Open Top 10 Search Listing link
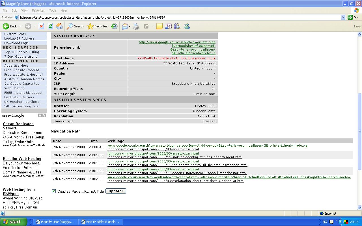This screenshot has width=362, height=226. click(21, 52)
